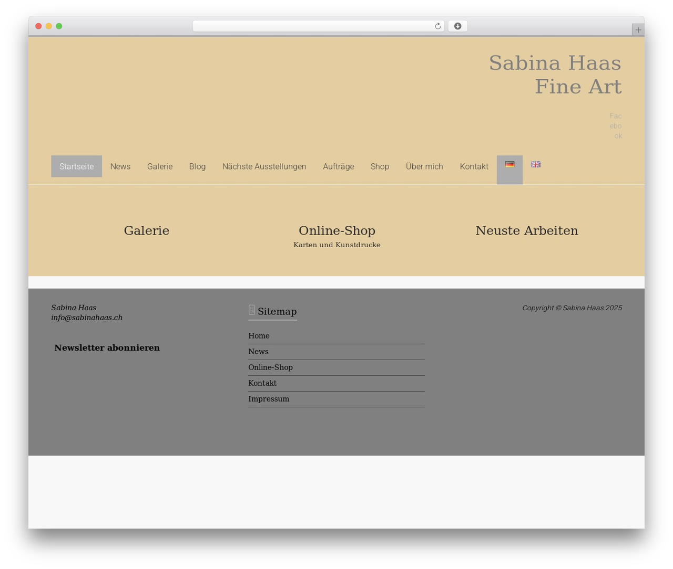Click the browser reload icon

click(437, 26)
